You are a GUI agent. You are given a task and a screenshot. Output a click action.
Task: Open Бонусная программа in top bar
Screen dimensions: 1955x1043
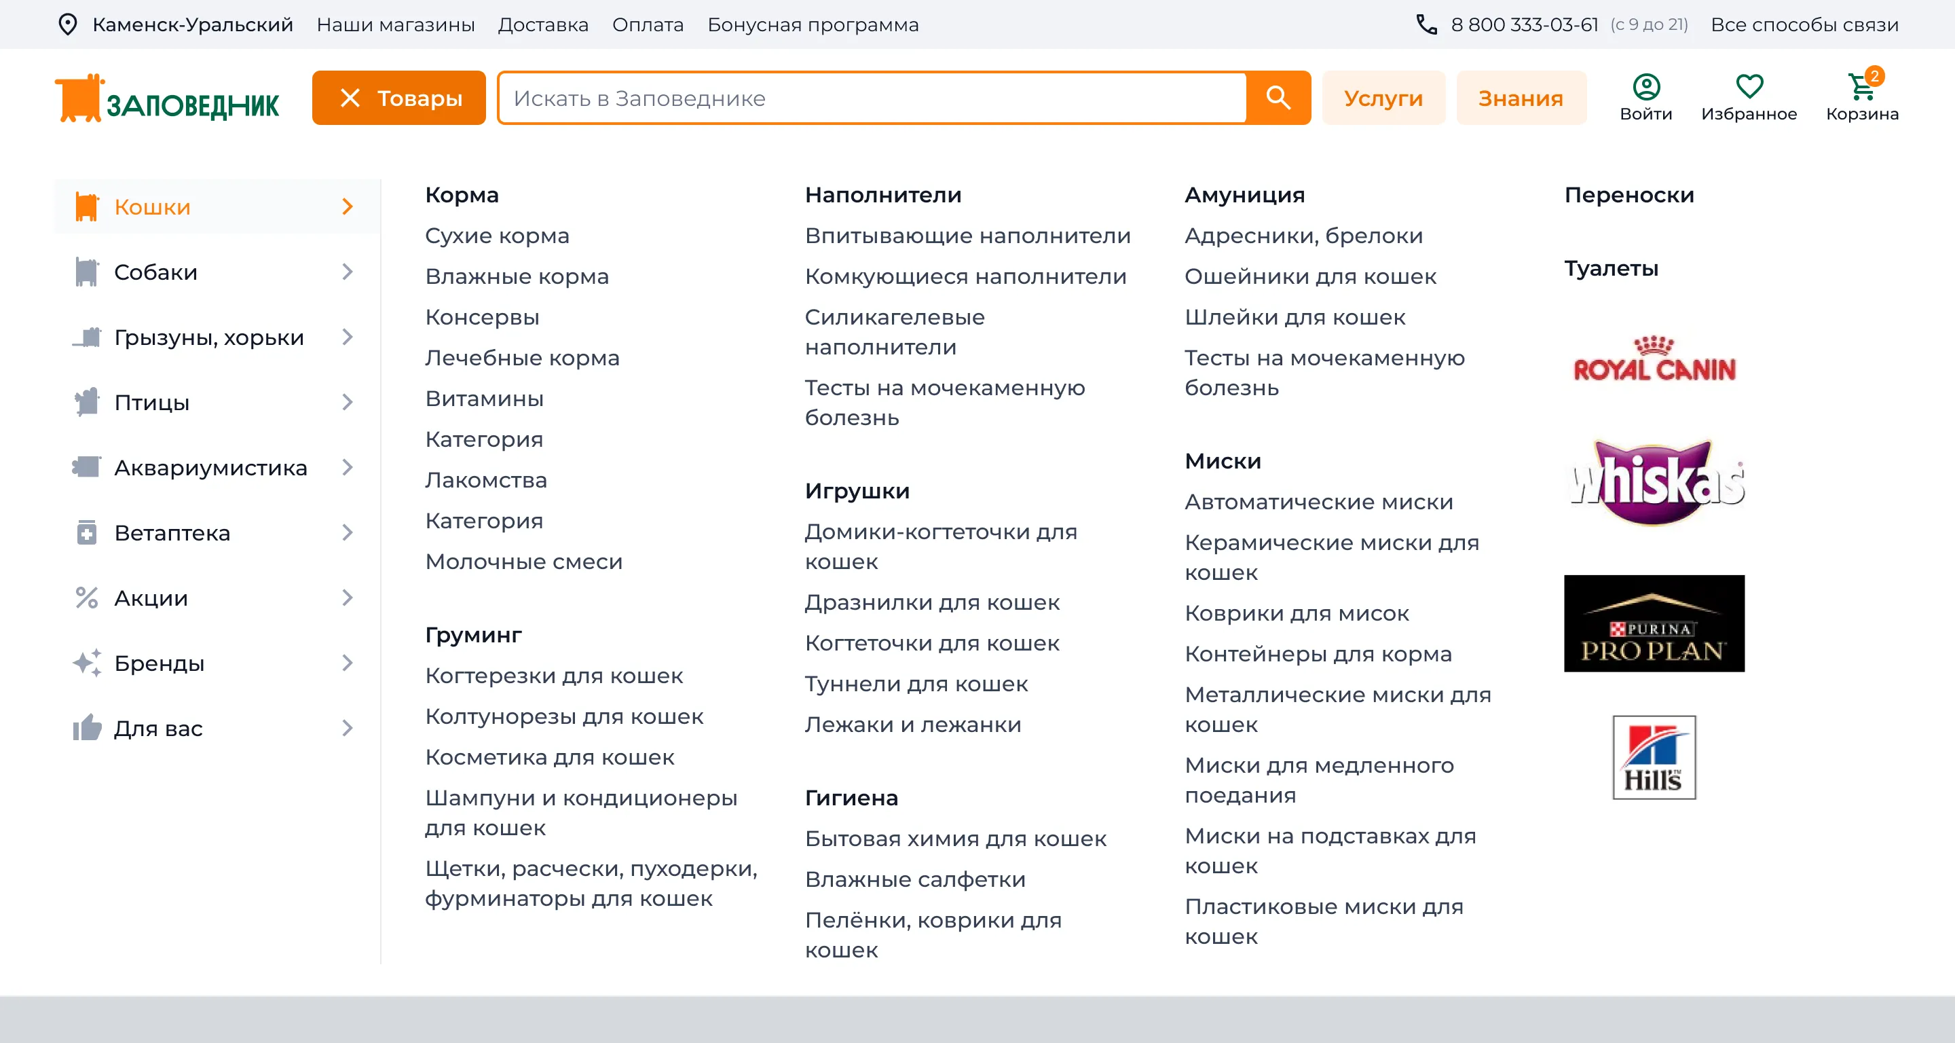(x=812, y=25)
